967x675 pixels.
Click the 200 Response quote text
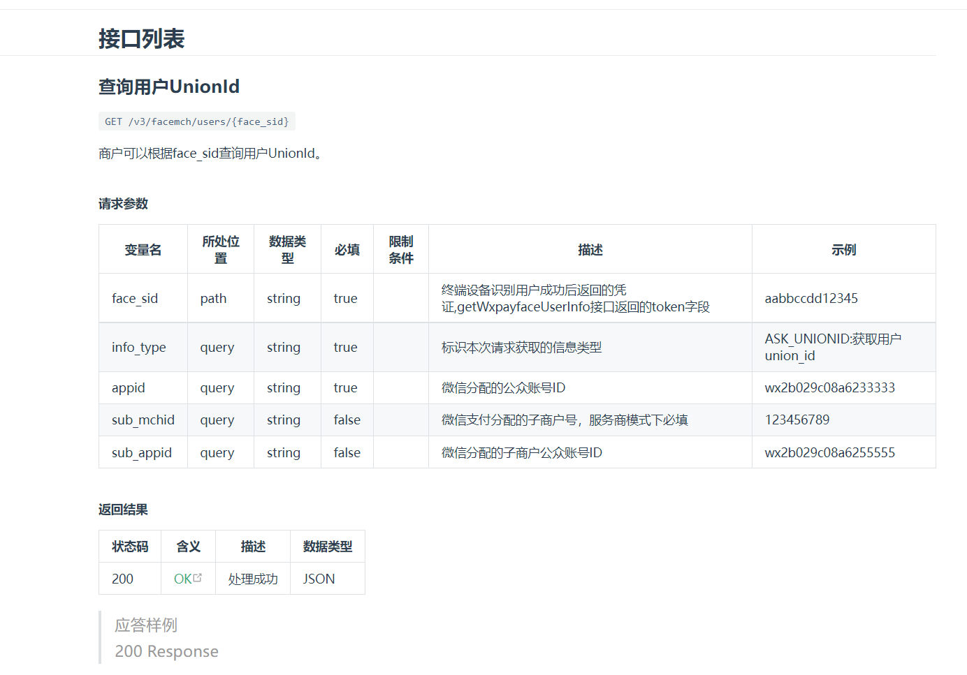click(x=166, y=651)
